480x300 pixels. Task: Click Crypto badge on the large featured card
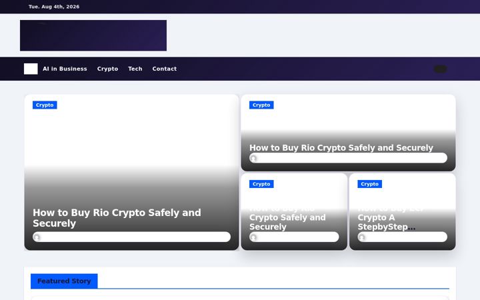point(45,105)
